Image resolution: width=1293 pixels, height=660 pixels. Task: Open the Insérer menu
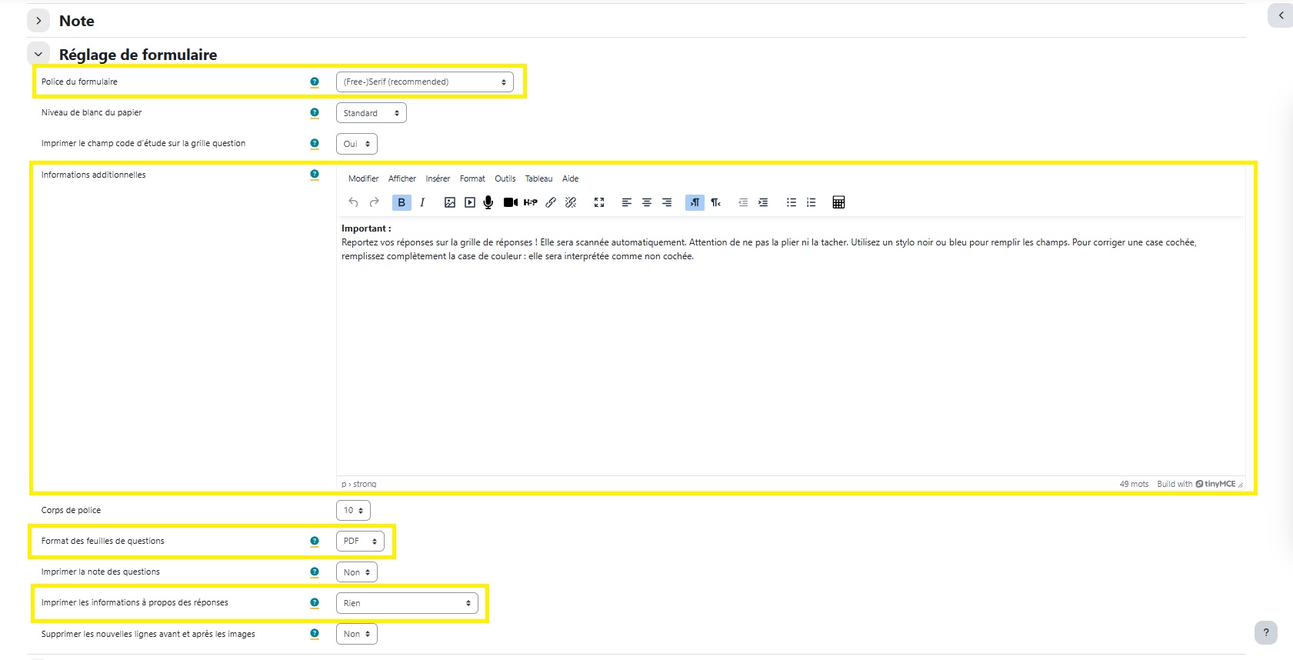pos(438,178)
